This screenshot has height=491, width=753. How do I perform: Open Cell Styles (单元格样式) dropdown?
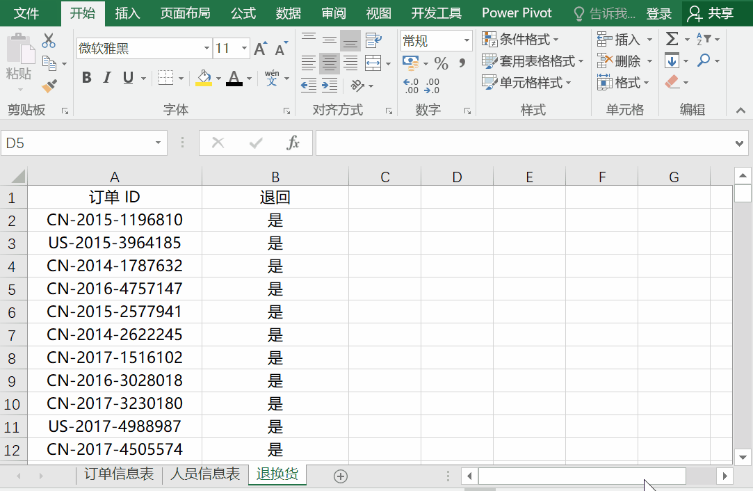[x=527, y=83]
